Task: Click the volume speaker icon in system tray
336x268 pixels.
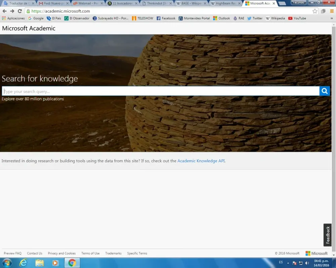Action: pyautogui.click(x=307, y=263)
